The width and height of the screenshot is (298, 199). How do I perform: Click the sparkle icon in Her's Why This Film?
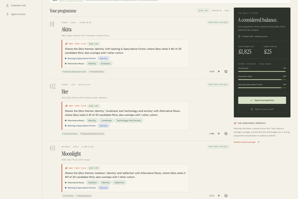point(66,106)
